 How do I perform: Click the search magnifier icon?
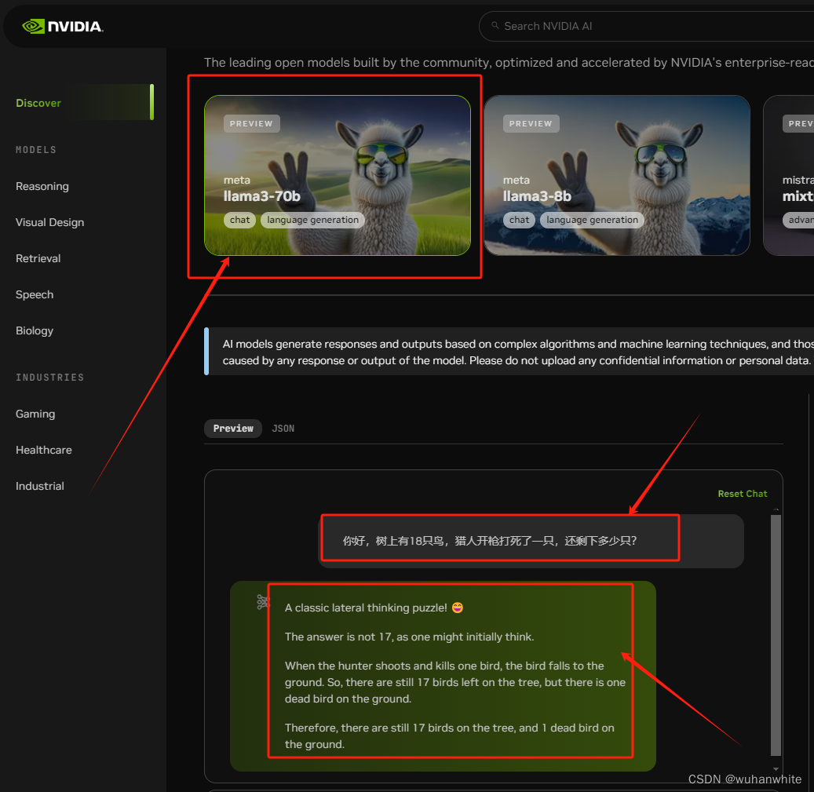click(x=495, y=25)
